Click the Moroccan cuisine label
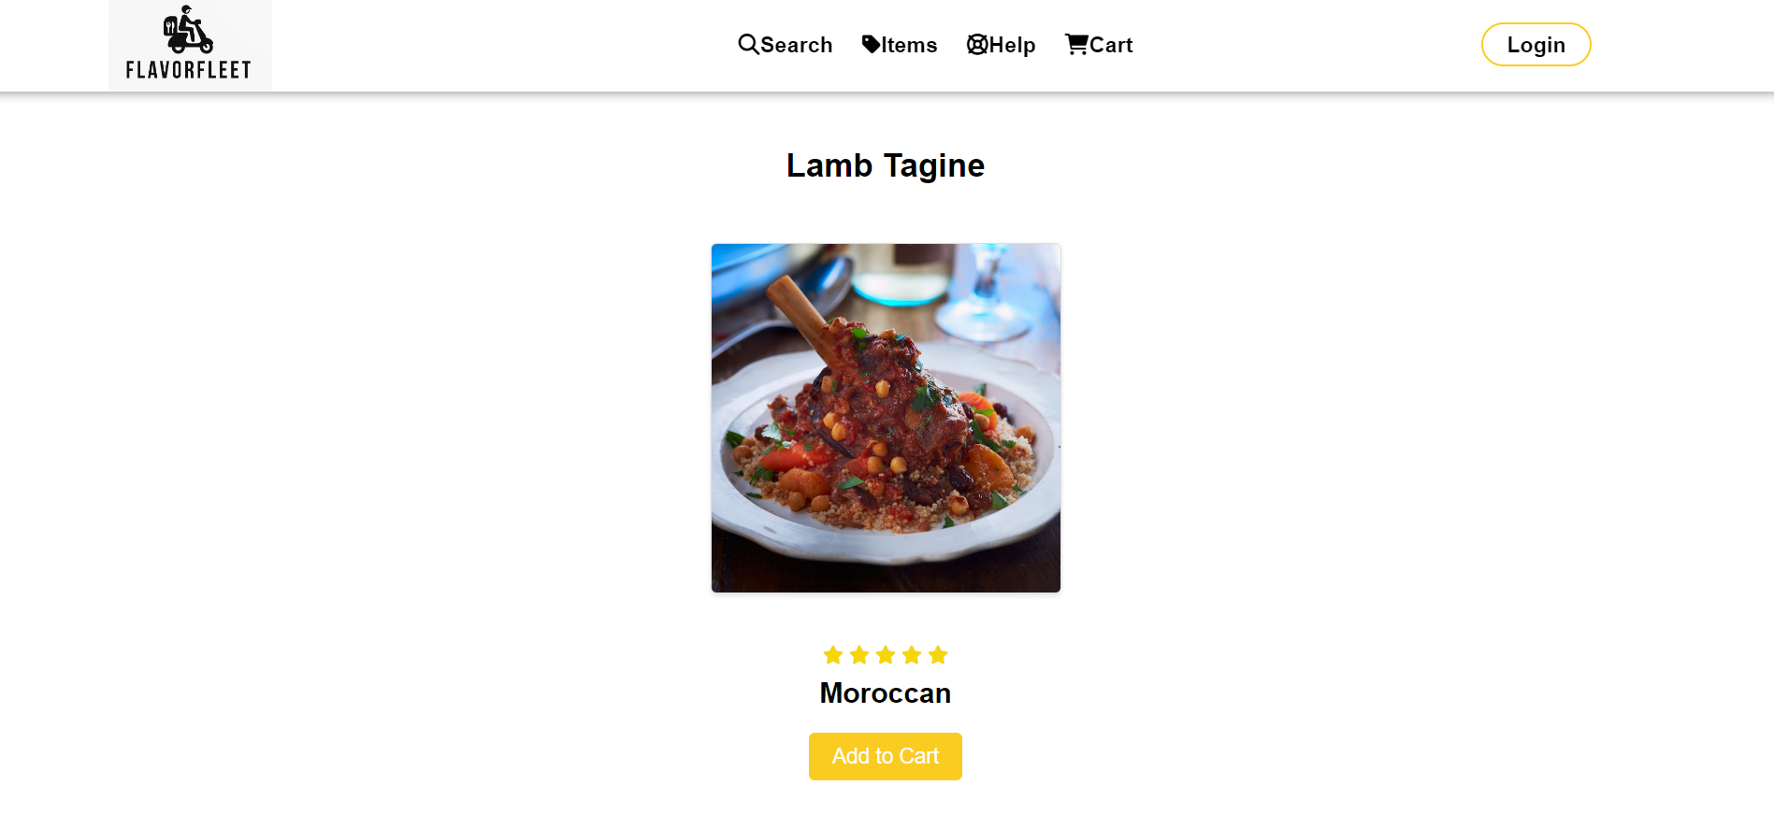The height and width of the screenshot is (828, 1774). 886,693
